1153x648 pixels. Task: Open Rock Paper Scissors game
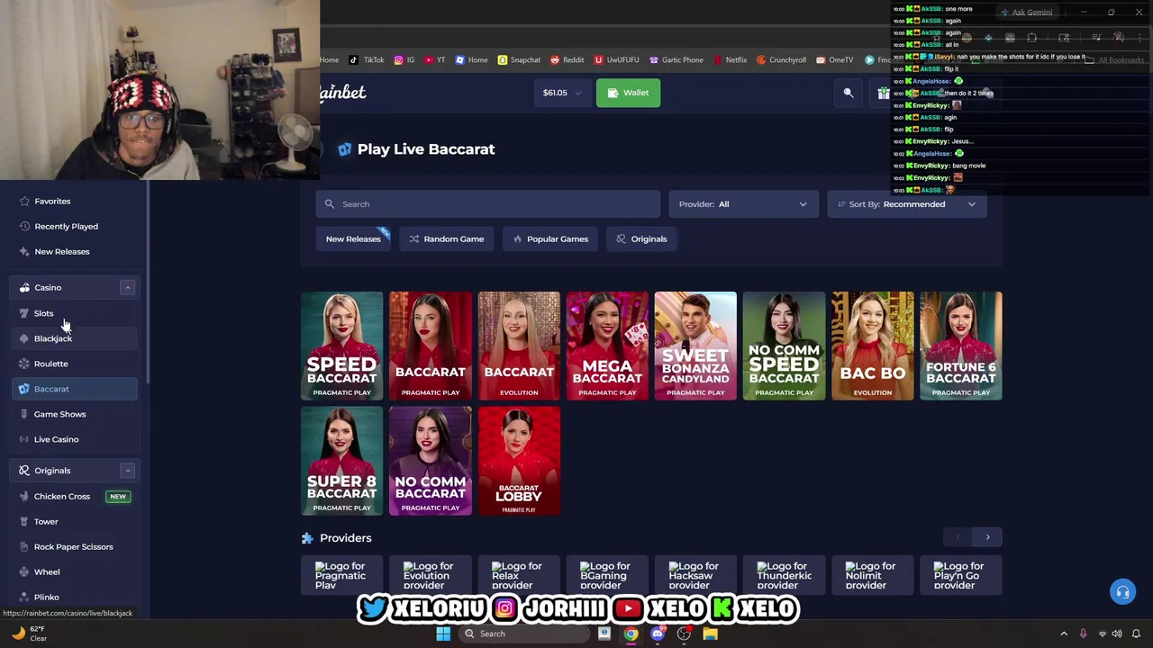coord(76,546)
